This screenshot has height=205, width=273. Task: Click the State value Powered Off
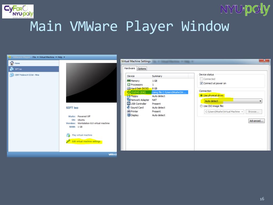click(84, 116)
